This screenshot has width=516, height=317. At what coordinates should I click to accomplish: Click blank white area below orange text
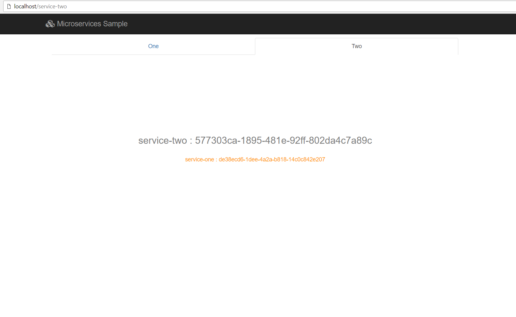coord(255,225)
